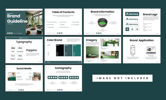Click the phone mockup in Brand Application
Image resolution: width=166 pixels, height=100 pixels.
tap(133, 50)
